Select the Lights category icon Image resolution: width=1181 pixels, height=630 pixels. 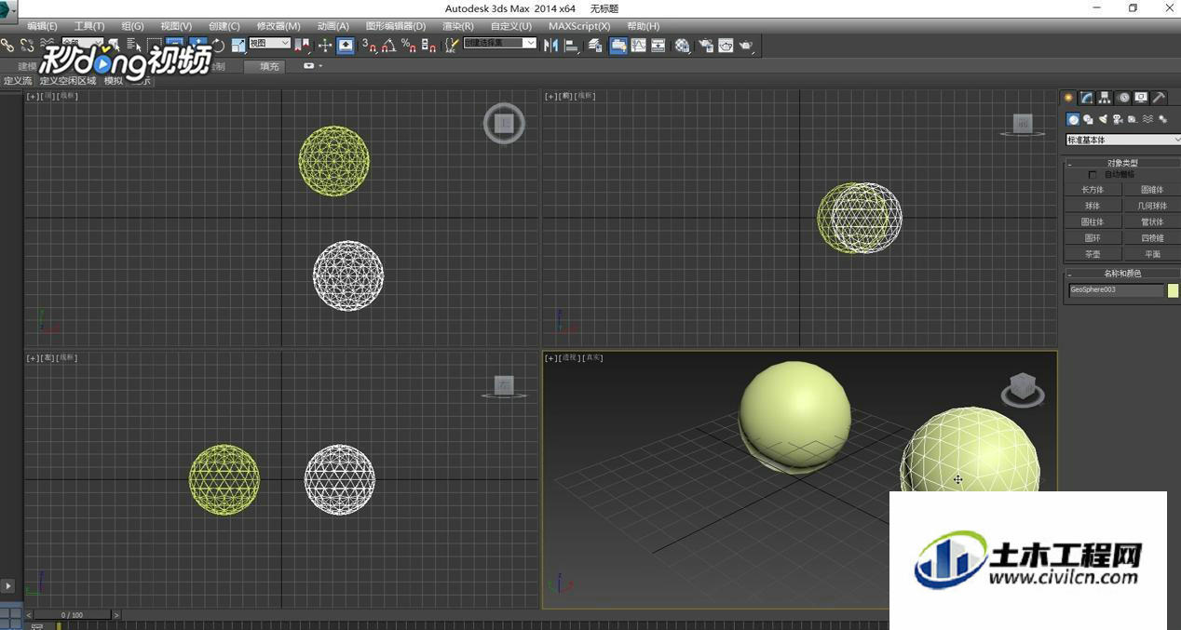tap(1103, 119)
